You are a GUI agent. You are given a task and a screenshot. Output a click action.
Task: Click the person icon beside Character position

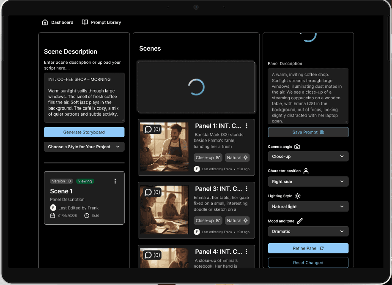pyautogui.click(x=306, y=171)
